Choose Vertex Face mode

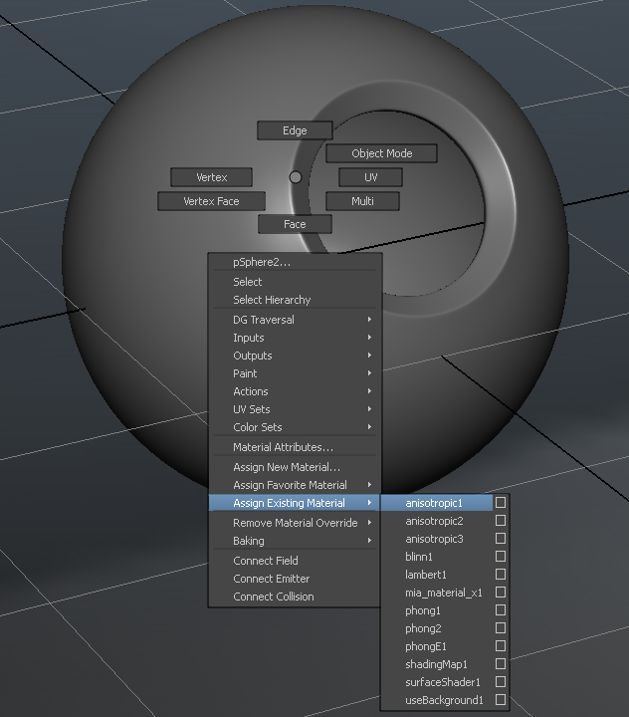[x=211, y=201]
